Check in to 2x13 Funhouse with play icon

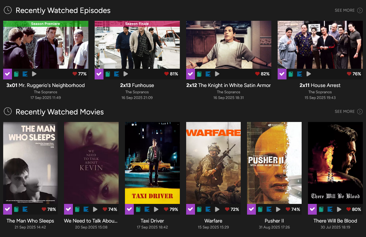click(x=126, y=74)
